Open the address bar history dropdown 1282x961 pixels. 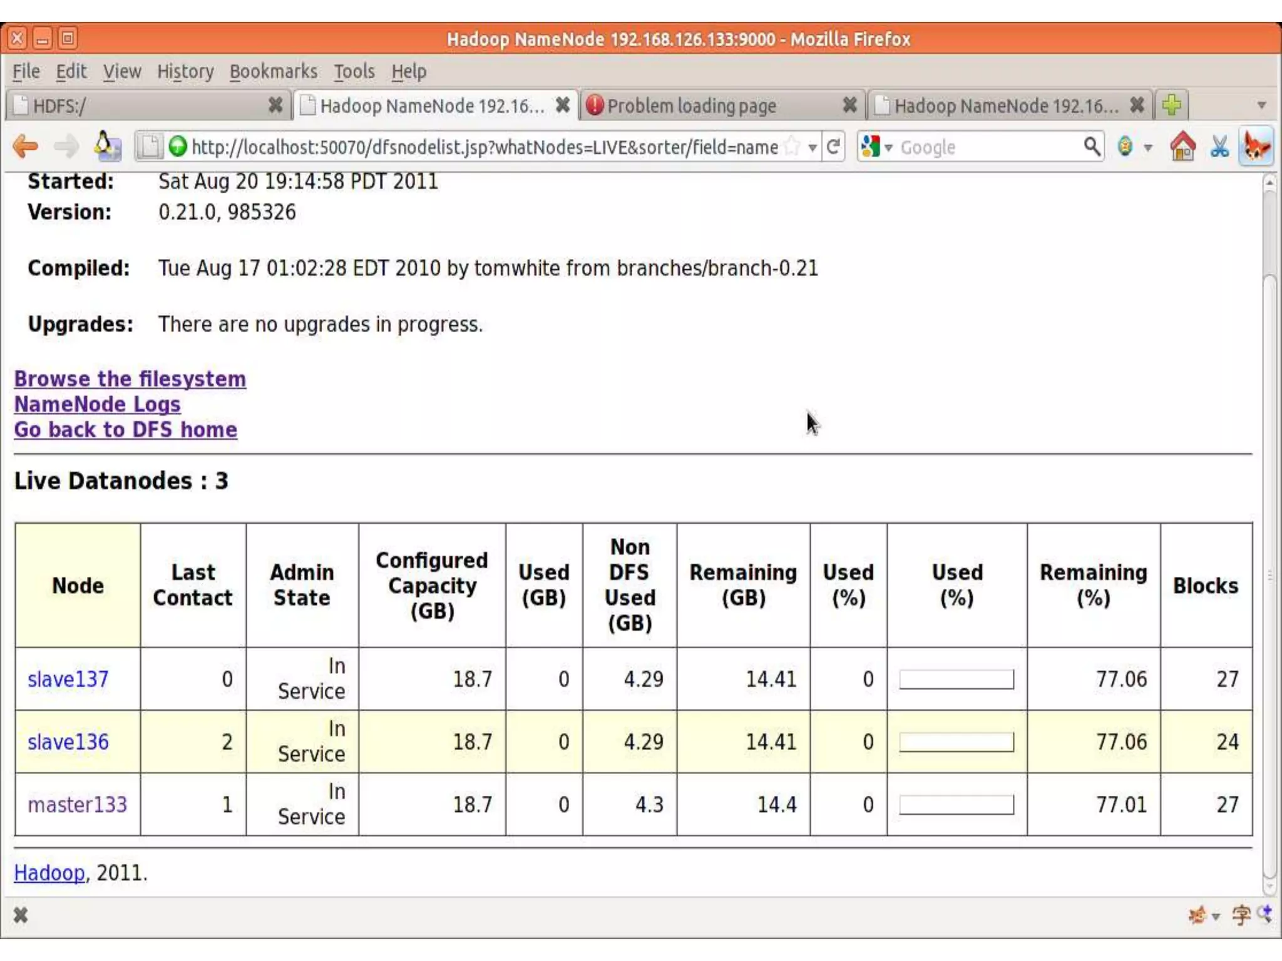coord(813,148)
